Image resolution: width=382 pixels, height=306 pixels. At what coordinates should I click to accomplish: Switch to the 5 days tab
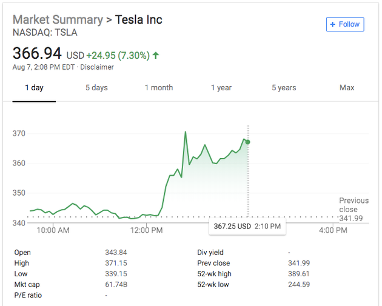coord(96,88)
